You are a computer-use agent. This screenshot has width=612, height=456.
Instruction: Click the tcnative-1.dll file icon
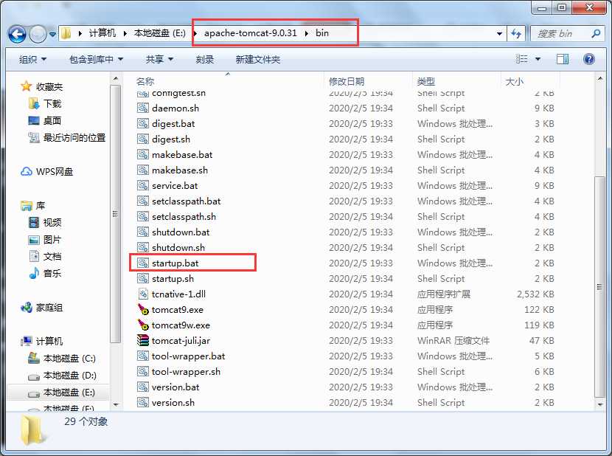click(143, 294)
